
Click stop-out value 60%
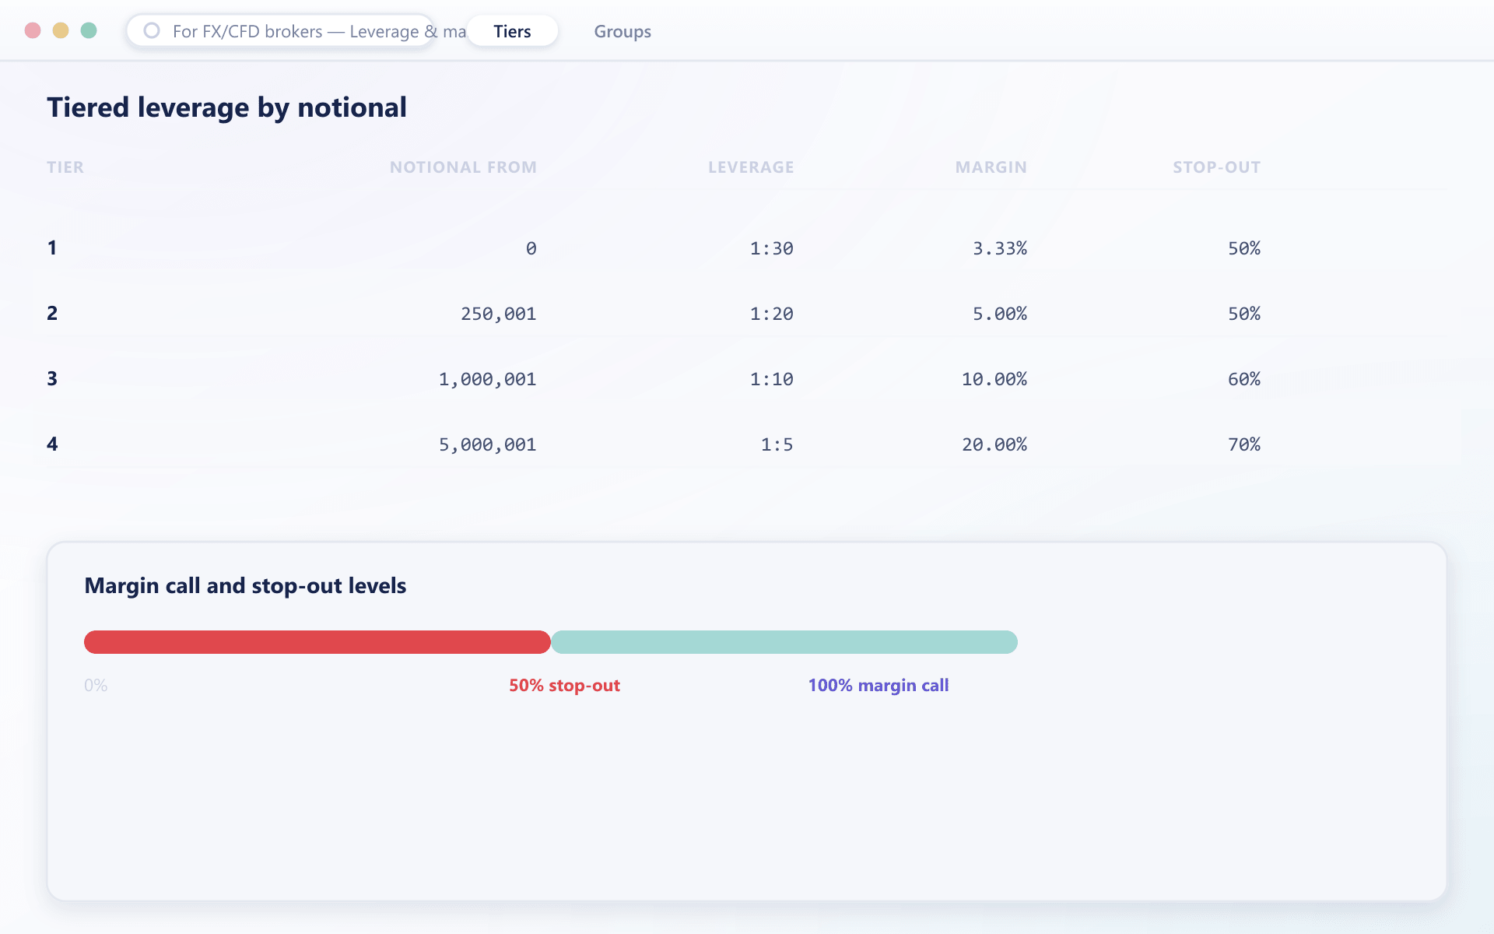coord(1244,379)
